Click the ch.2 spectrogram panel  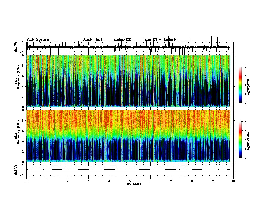point(128,136)
